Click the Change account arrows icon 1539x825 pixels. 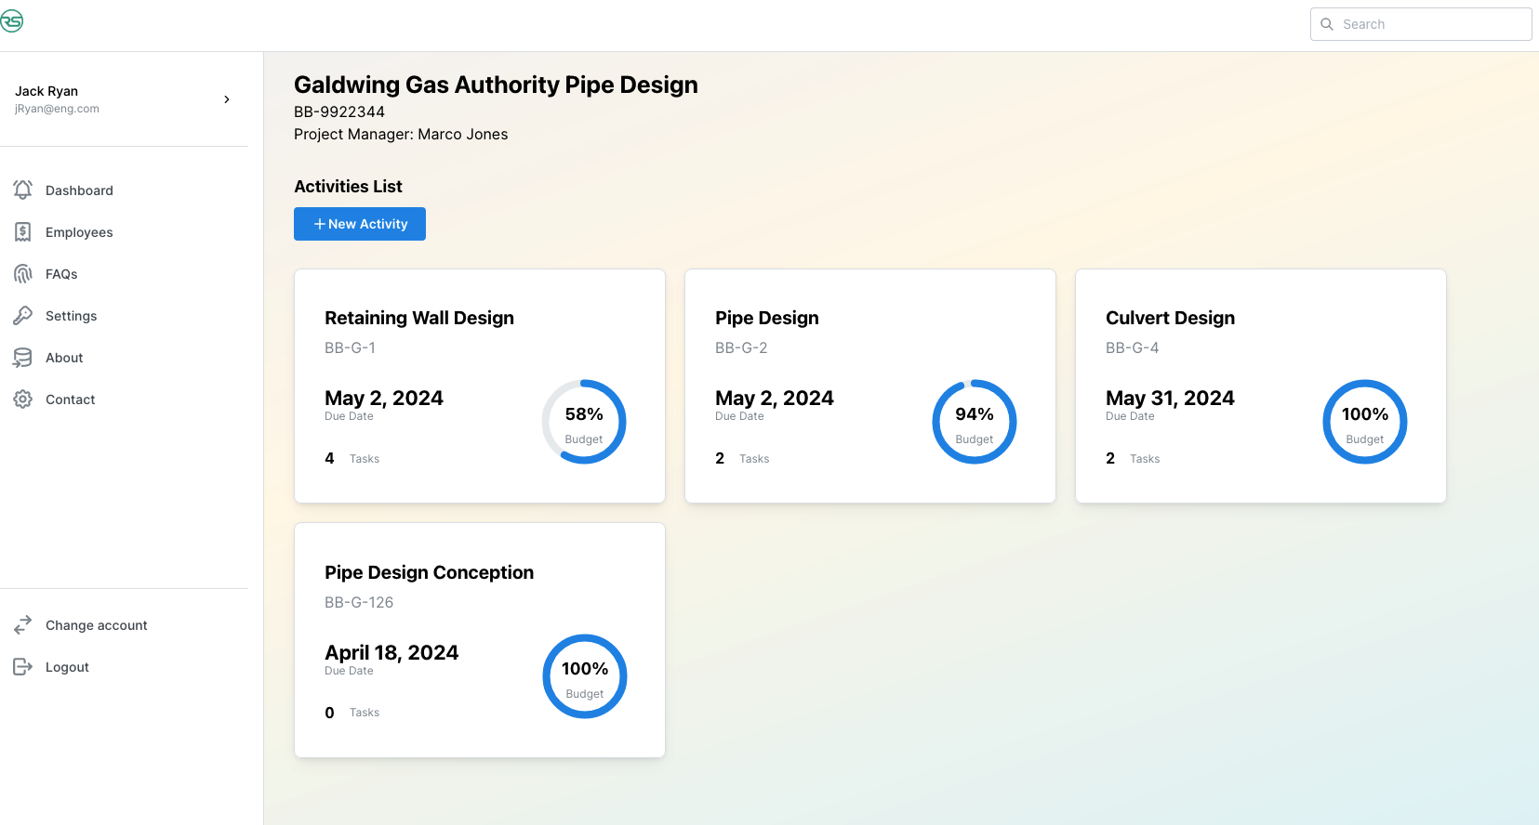23,624
